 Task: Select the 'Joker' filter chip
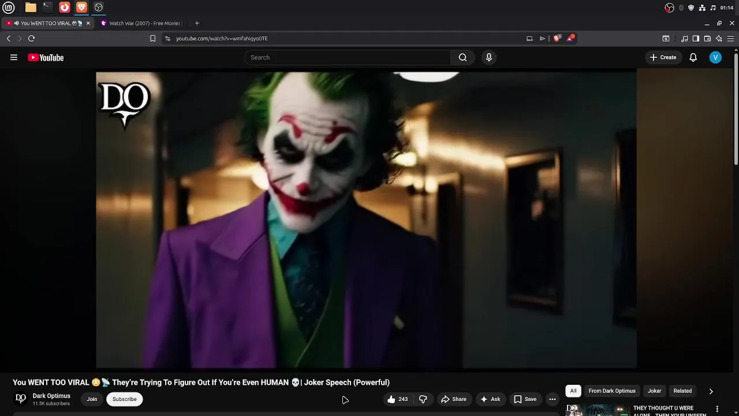(655, 391)
